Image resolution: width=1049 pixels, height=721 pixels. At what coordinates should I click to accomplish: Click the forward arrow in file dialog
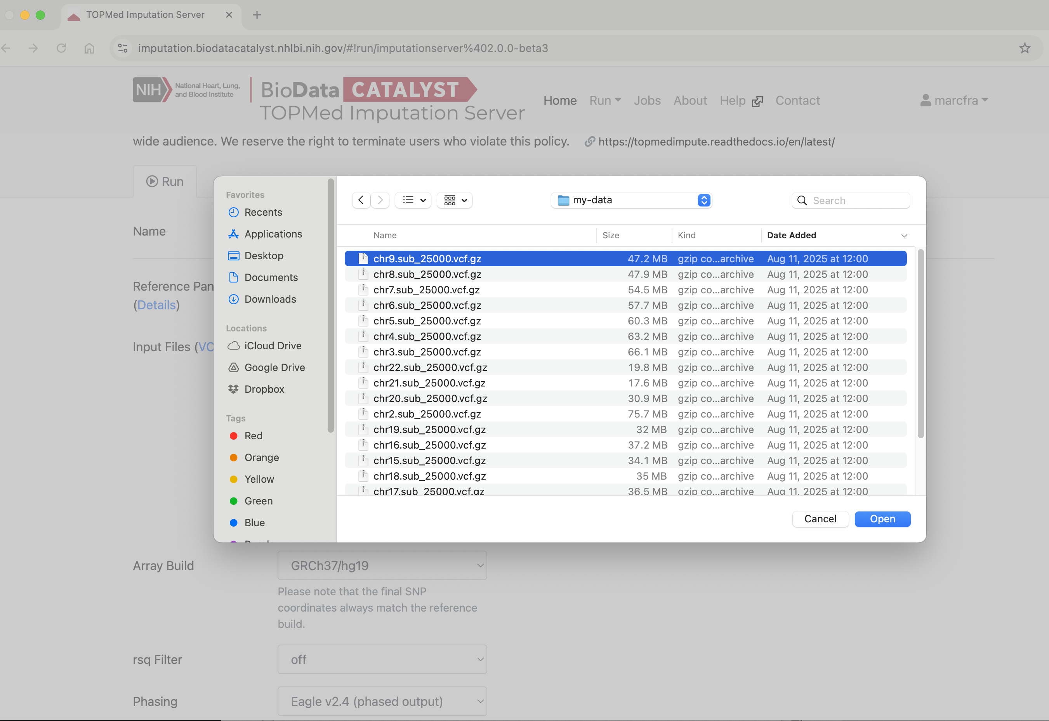[380, 200]
